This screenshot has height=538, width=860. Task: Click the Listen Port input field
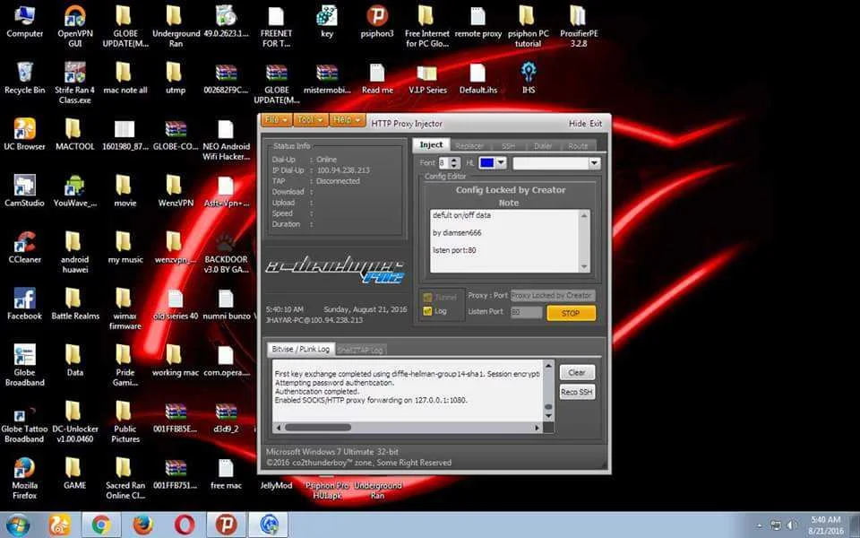pos(527,312)
